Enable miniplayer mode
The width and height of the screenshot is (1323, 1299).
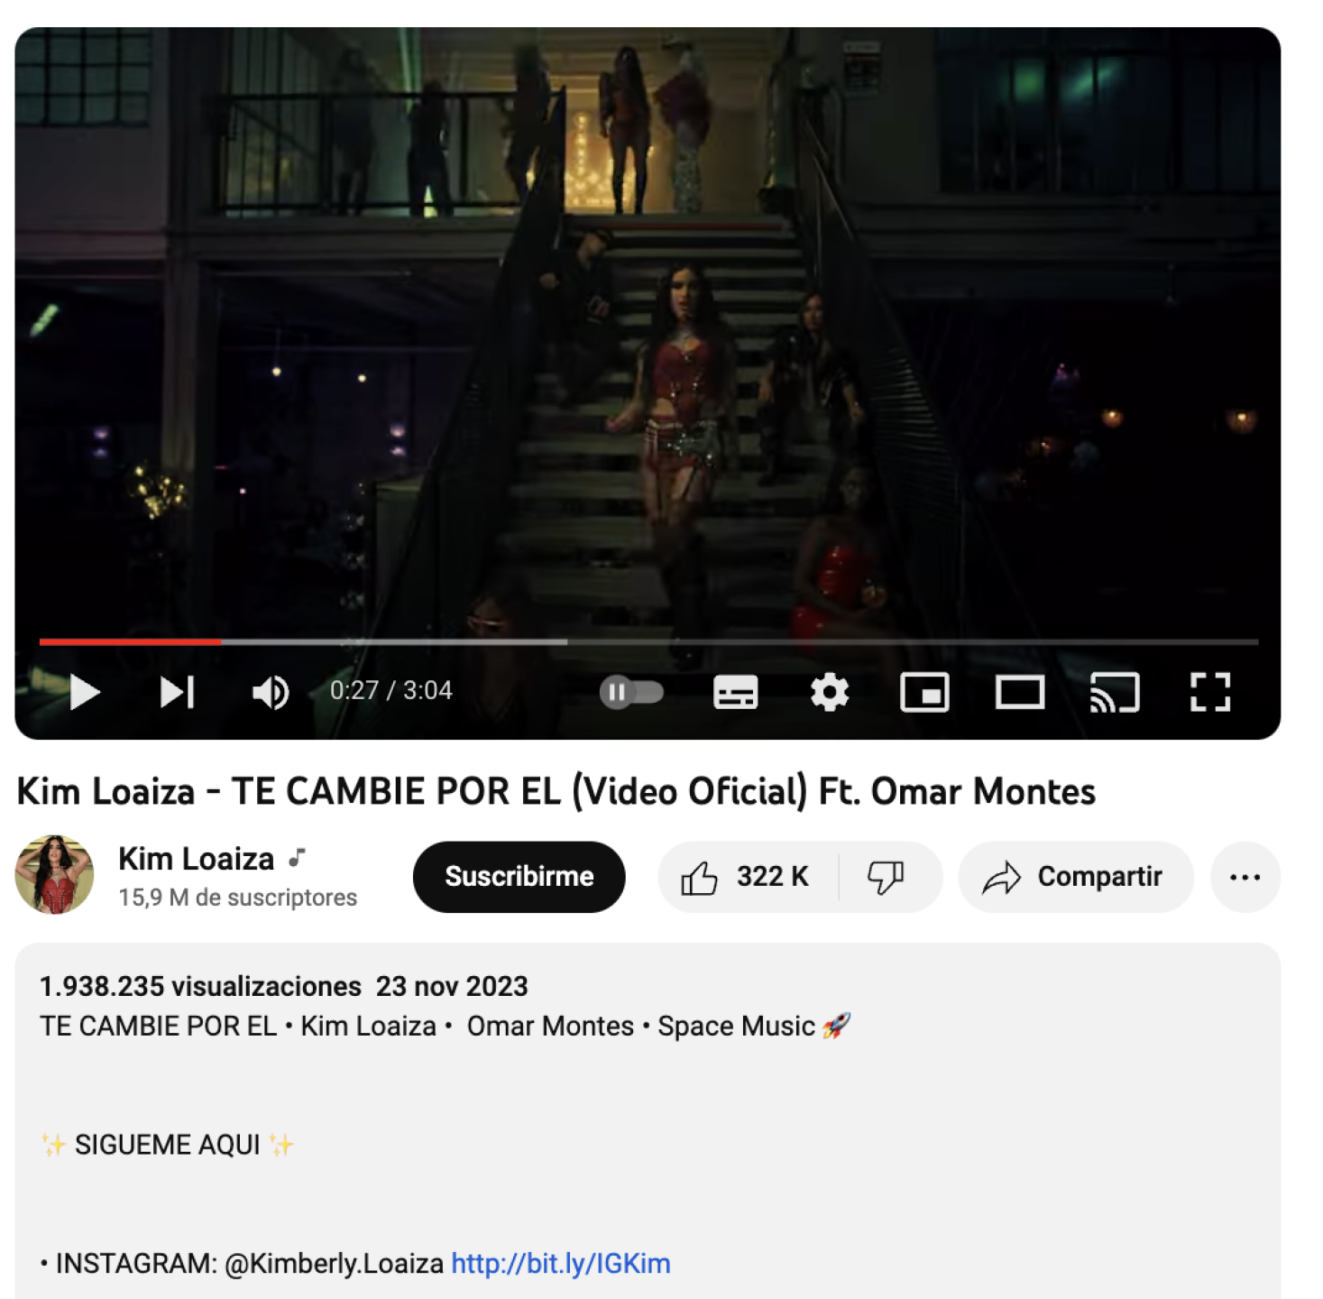click(x=924, y=693)
